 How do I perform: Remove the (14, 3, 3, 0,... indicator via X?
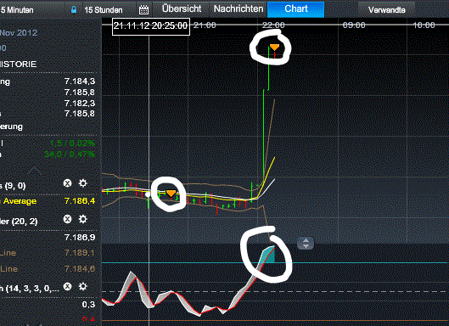[67, 286]
